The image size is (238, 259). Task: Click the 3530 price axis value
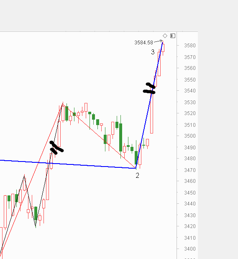(x=190, y=103)
